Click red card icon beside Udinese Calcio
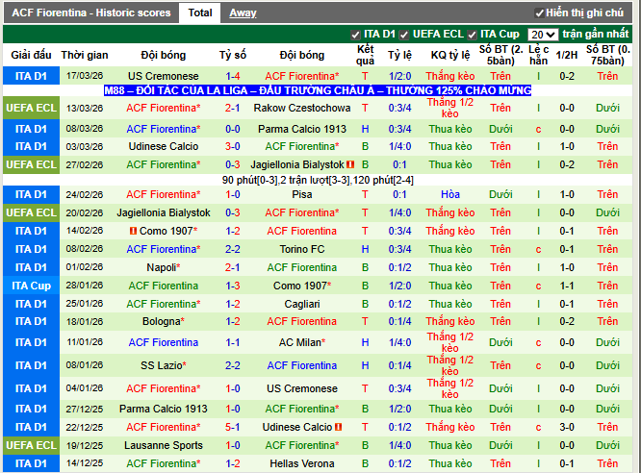The height and width of the screenshot is (473, 641). point(338,427)
